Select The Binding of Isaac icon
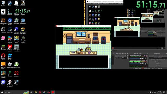 tap(10, 83)
